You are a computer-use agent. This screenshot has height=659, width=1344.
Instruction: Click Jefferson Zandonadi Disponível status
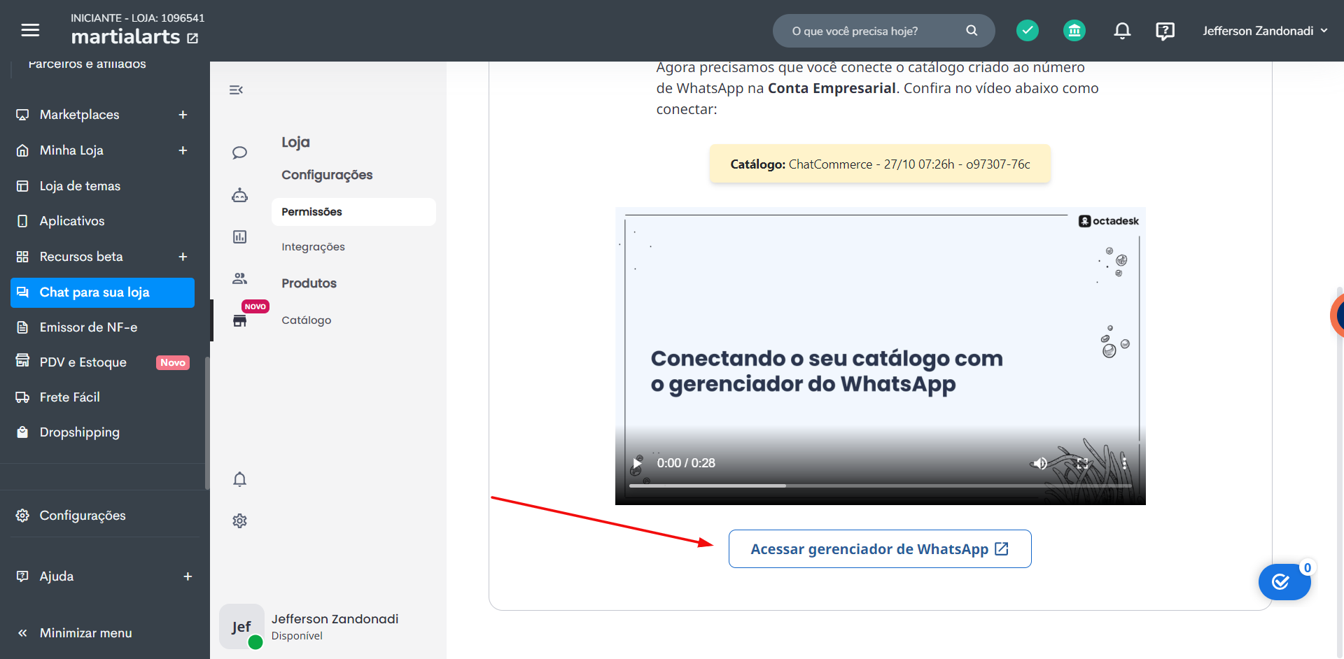coord(297,636)
